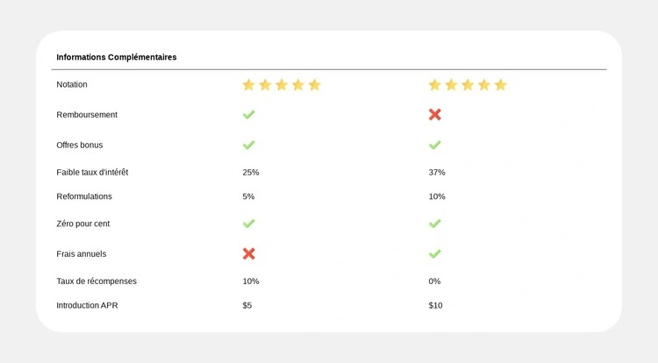Click the Informations Complémentaires heading
The height and width of the screenshot is (363, 658).
coord(117,57)
